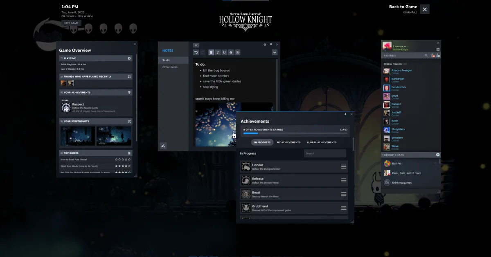Collapse the notes sidebar with the double-arrow
Screen dimensions: 491x257
coord(196,45)
